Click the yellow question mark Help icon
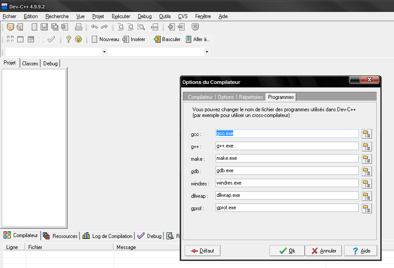 point(68,39)
